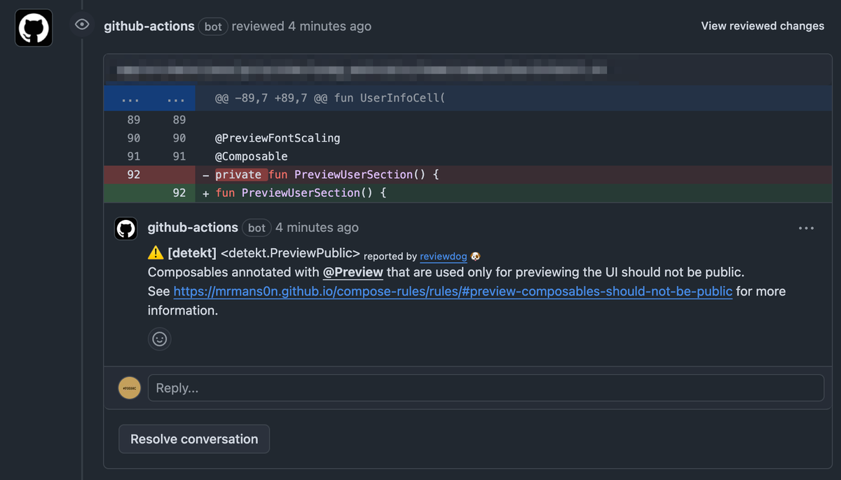Viewport: 841px width, 480px height.
Task: Click the large GitHub Actions avatar
Action: point(34,28)
